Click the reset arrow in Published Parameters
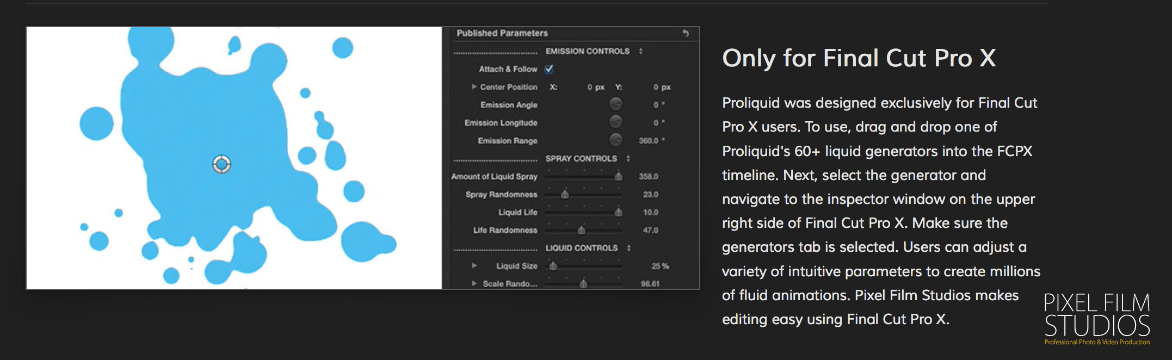The image size is (1172, 360). [686, 33]
